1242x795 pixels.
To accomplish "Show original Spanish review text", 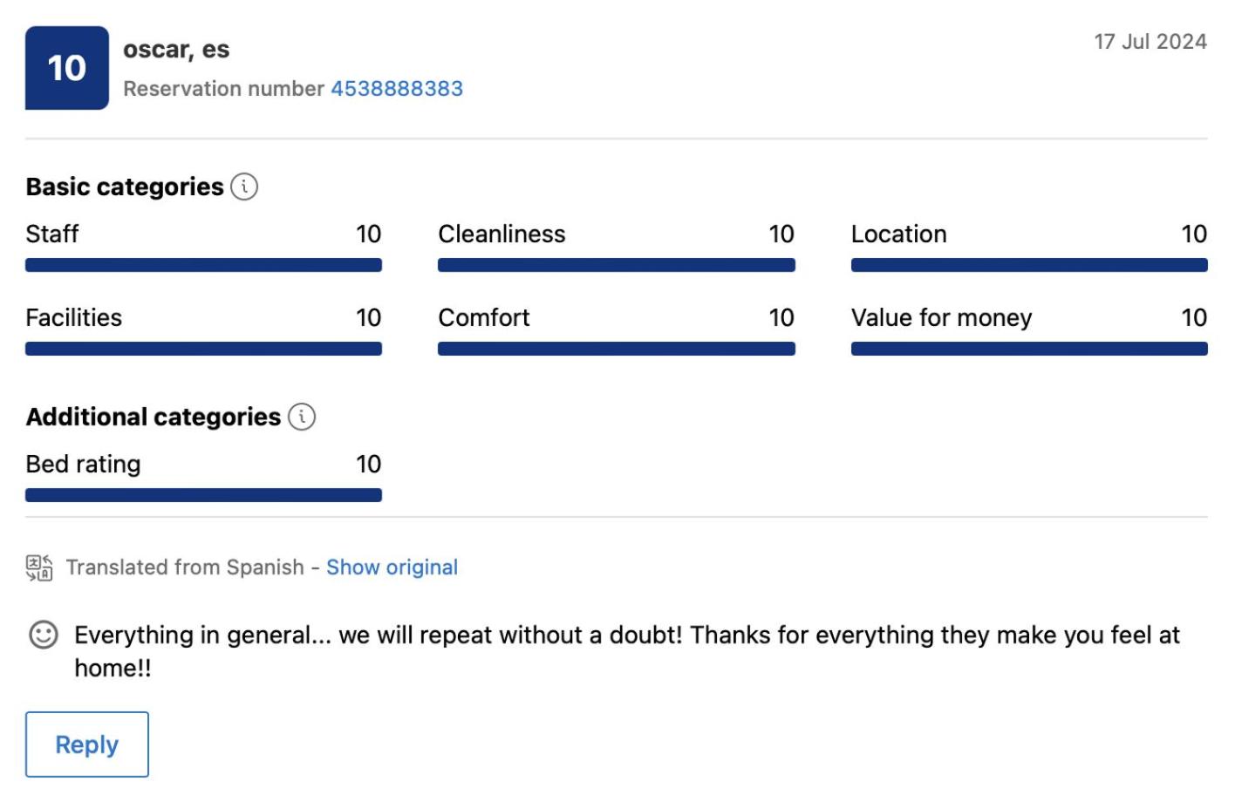I will coord(392,567).
